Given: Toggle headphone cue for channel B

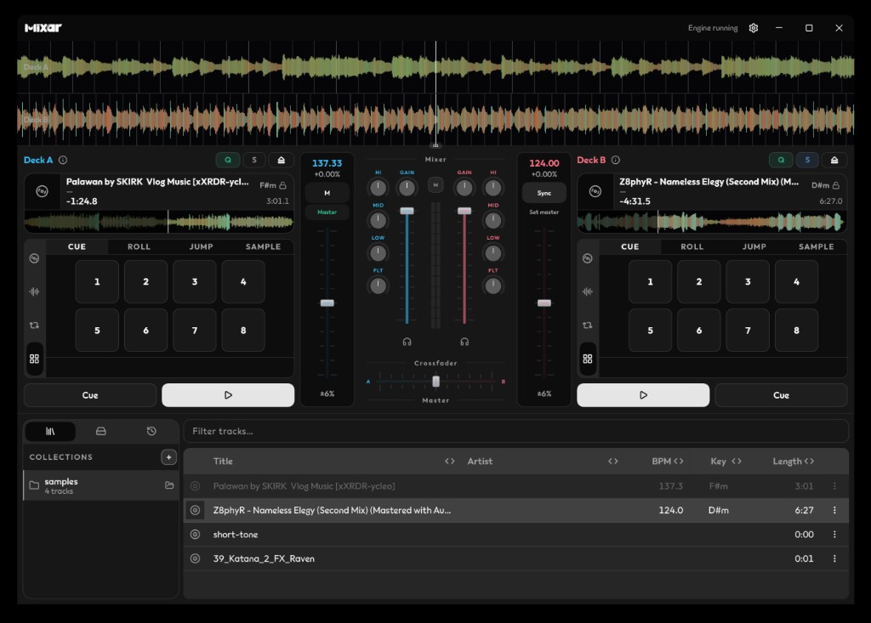Looking at the screenshot, I should [x=464, y=342].
